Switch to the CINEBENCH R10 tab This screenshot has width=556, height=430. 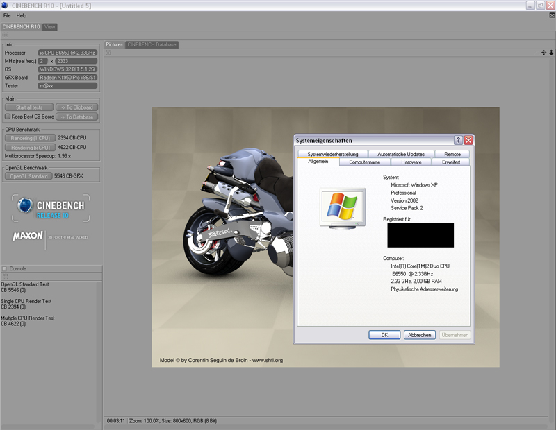tap(22, 27)
